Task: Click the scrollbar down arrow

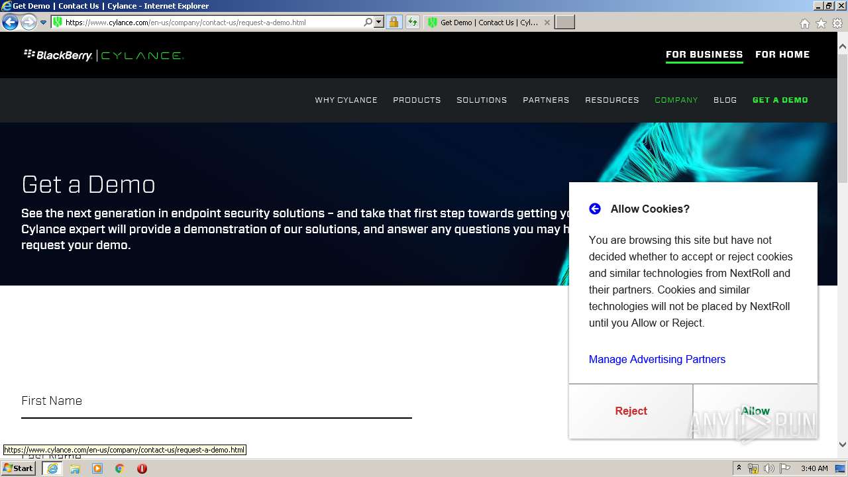Action: click(843, 445)
